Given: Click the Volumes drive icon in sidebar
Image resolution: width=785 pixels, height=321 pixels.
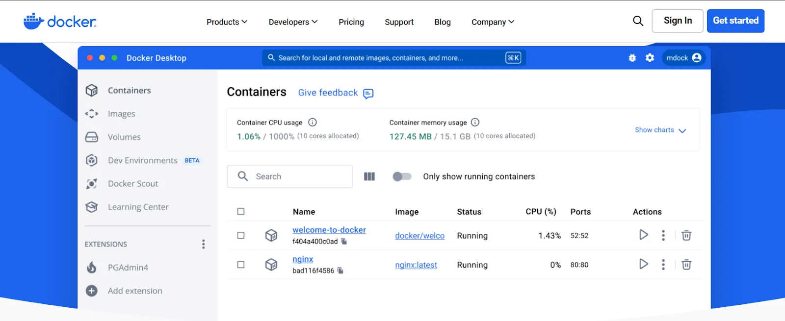Looking at the screenshot, I should (92, 137).
